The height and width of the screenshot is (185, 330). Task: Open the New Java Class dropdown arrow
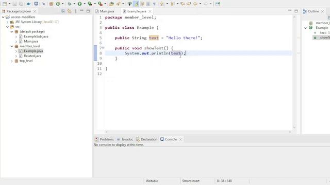62,4
